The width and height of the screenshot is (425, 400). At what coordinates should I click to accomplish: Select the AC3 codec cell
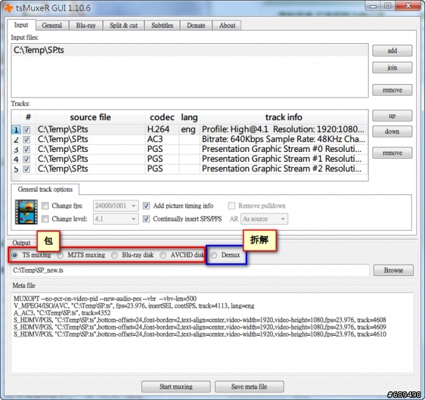(x=162, y=139)
